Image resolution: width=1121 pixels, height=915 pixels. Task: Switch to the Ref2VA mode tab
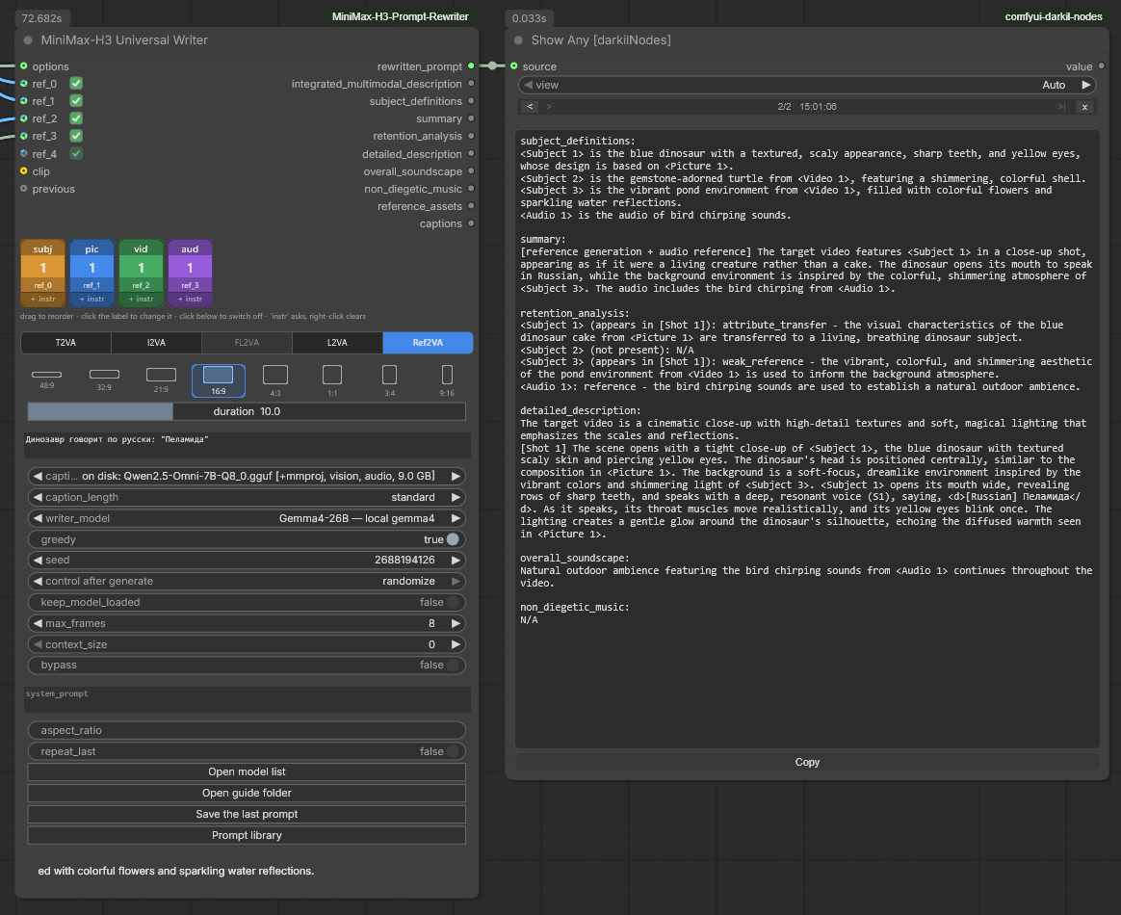pyautogui.click(x=428, y=343)
